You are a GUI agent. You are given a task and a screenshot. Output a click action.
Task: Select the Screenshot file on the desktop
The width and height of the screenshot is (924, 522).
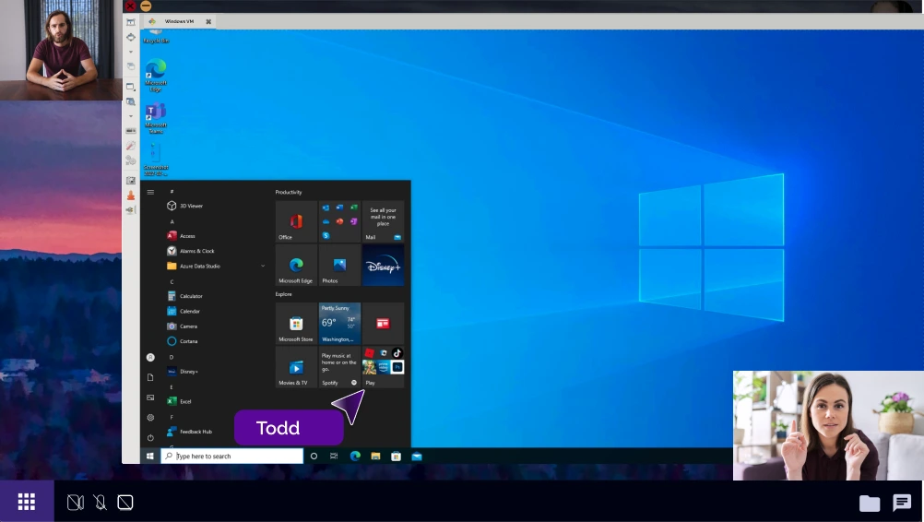tap(156, 160)
